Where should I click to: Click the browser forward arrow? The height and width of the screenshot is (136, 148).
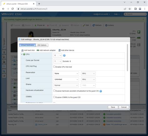tap(8, 9)
